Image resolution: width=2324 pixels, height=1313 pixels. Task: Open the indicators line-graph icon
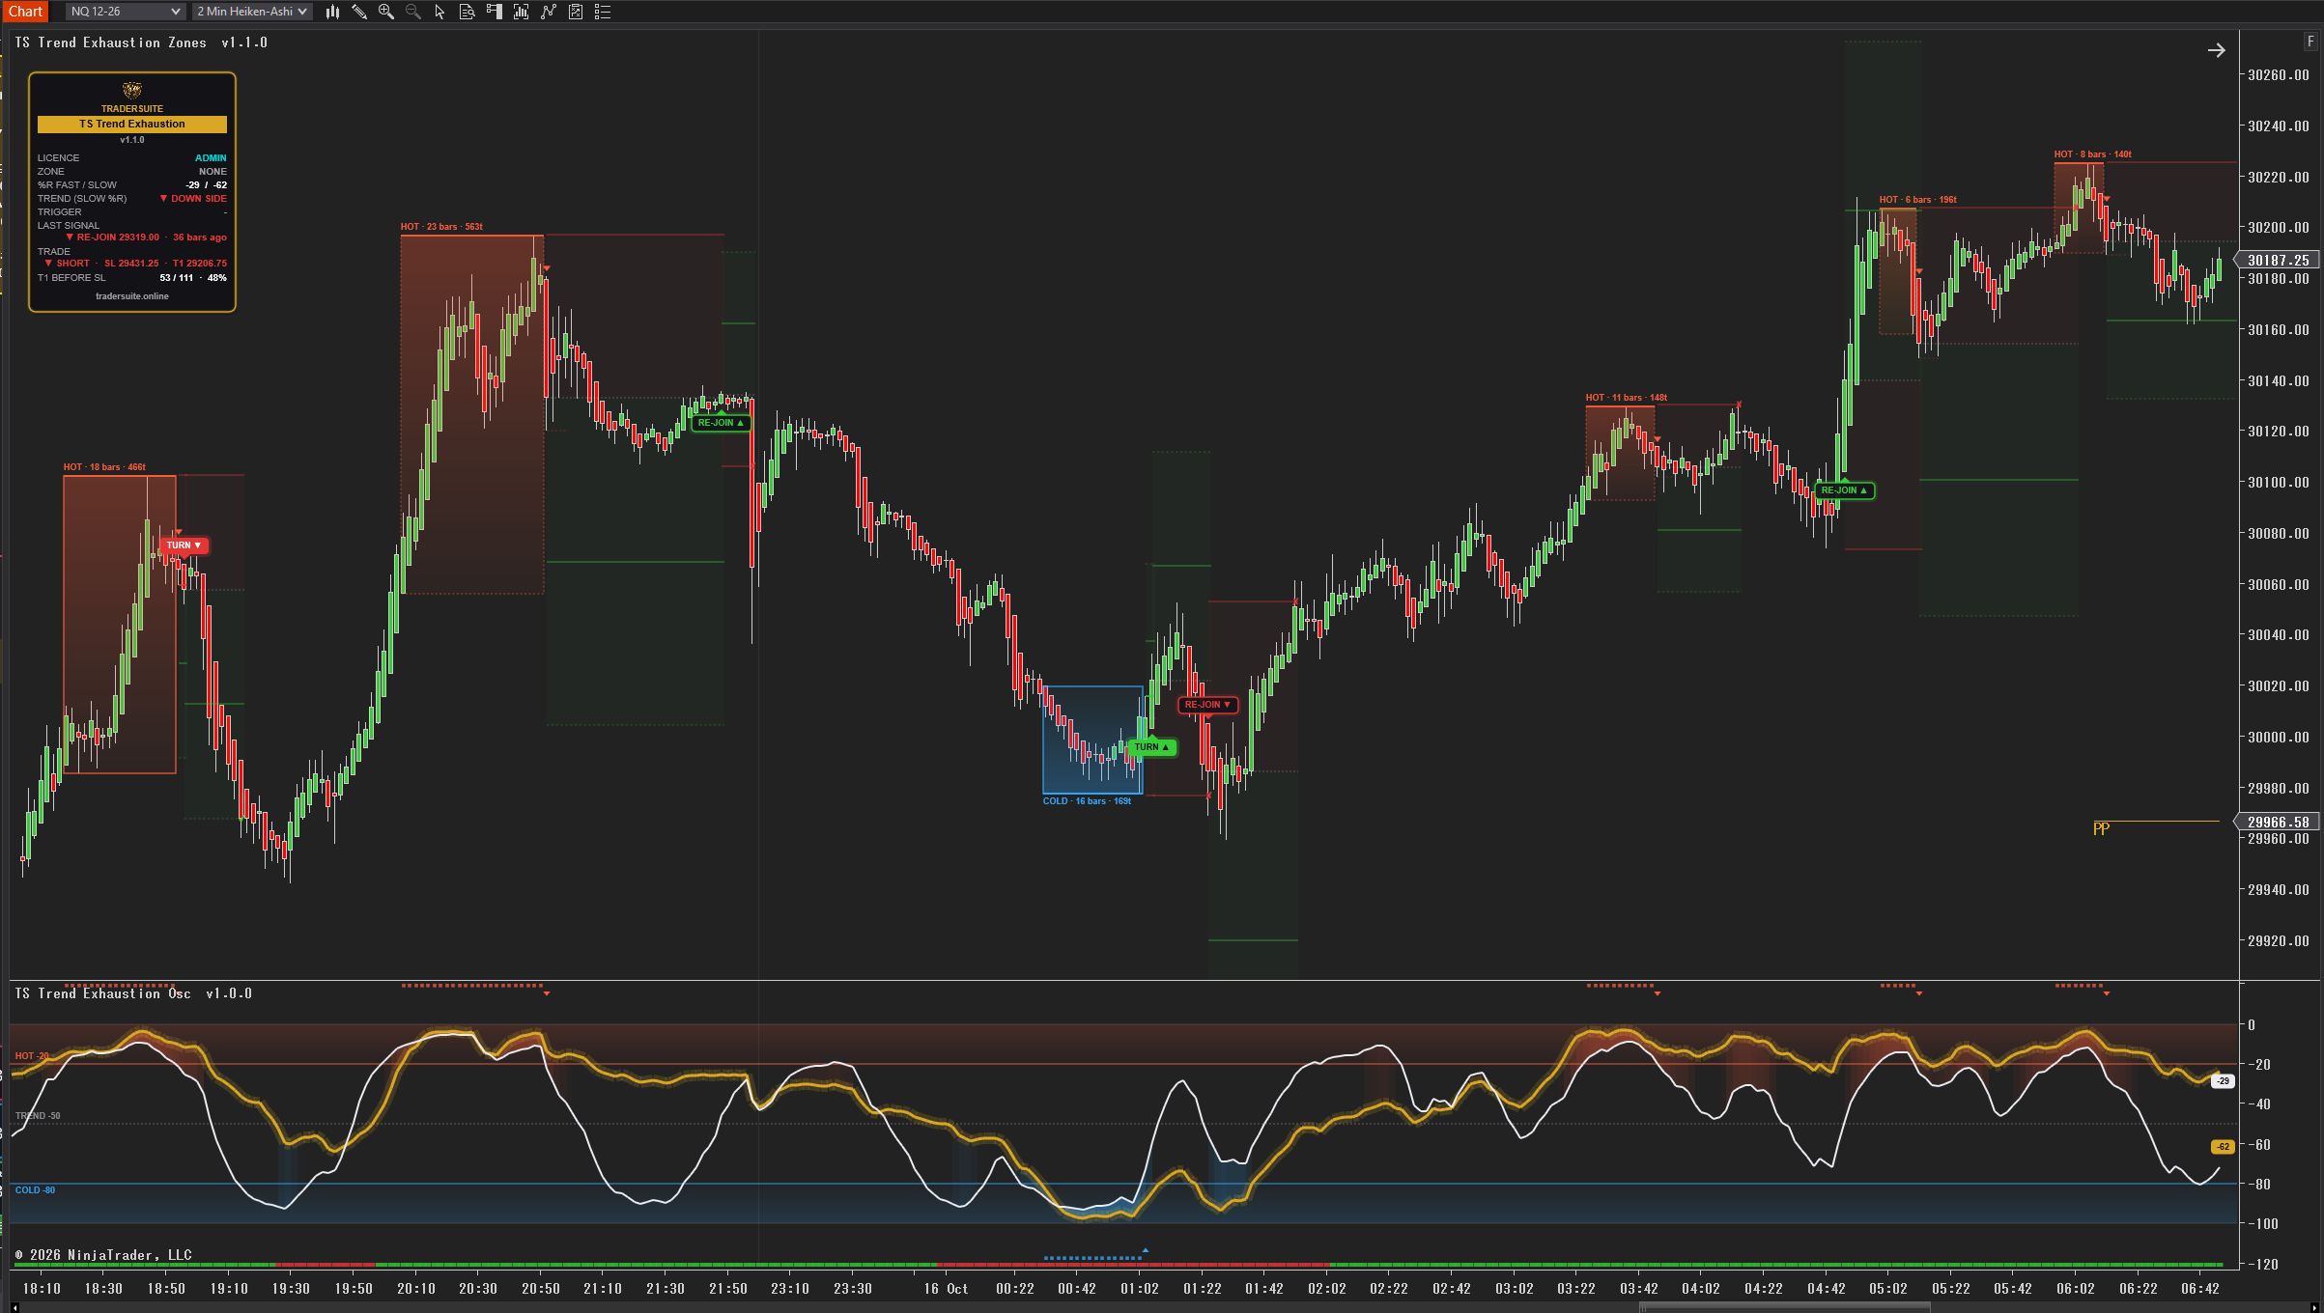pyautogui.click(x=549, y=12)
